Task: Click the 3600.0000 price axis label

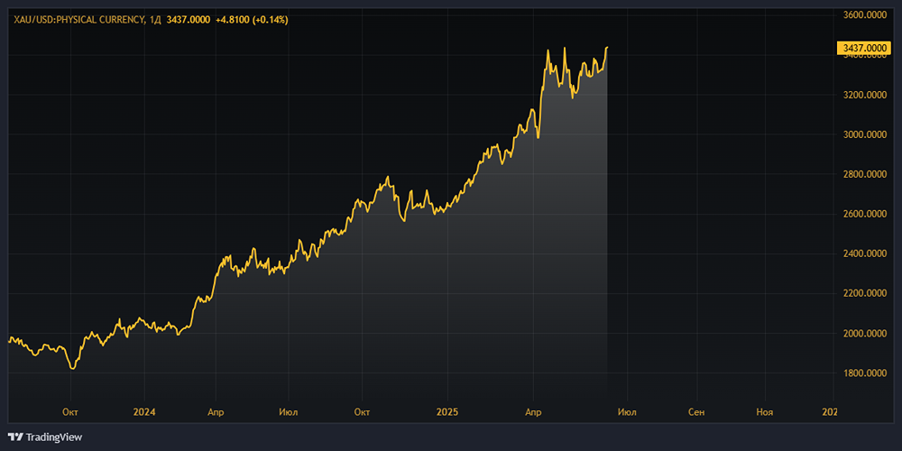Action: pos(865,15)
